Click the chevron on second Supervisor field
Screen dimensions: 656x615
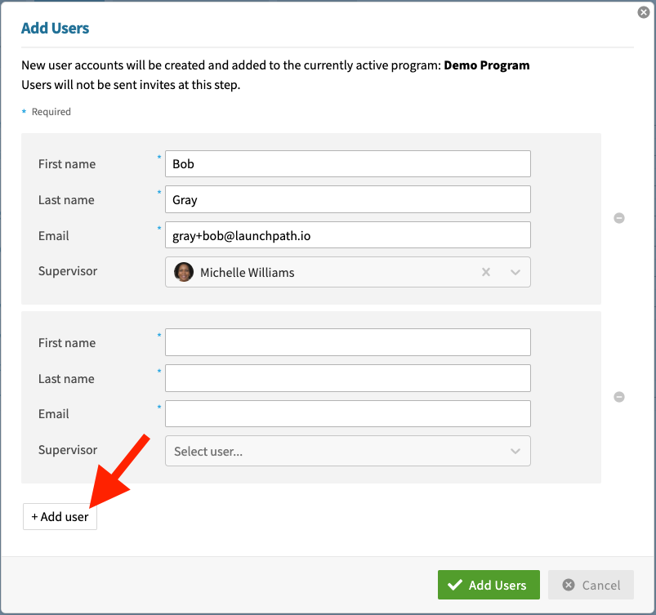tap(515, 451)
